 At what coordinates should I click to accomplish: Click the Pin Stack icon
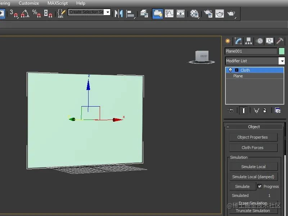[230, 111]
